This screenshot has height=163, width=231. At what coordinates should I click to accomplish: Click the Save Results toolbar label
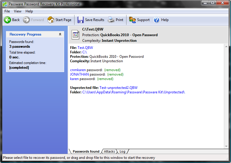(95, 20)
